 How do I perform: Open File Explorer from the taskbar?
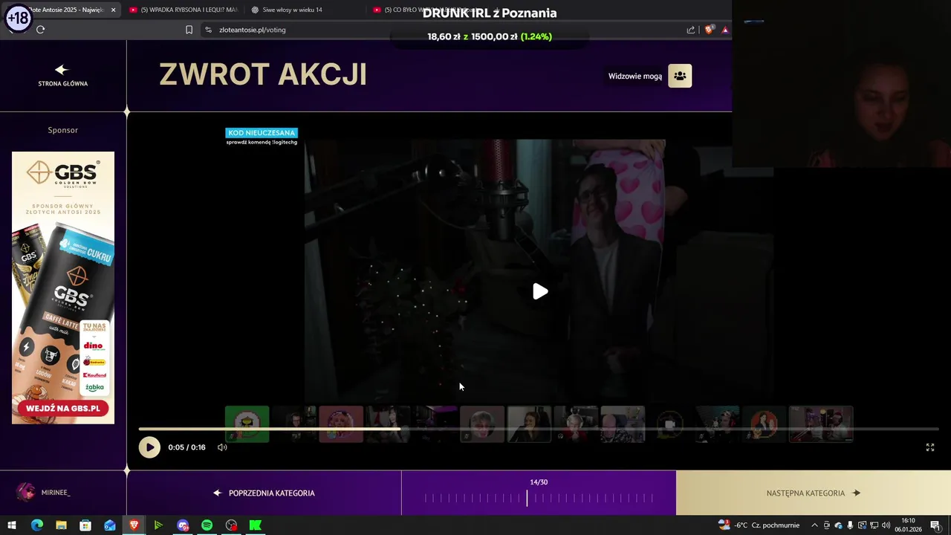click(x=61, y=525)
